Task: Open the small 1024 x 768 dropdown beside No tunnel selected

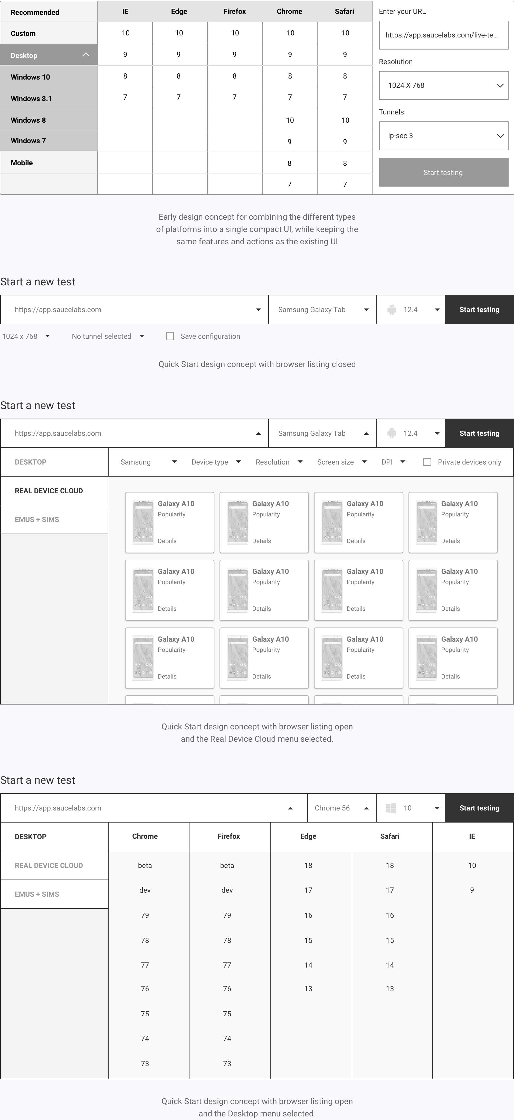Action: click(x=26, y=336)
